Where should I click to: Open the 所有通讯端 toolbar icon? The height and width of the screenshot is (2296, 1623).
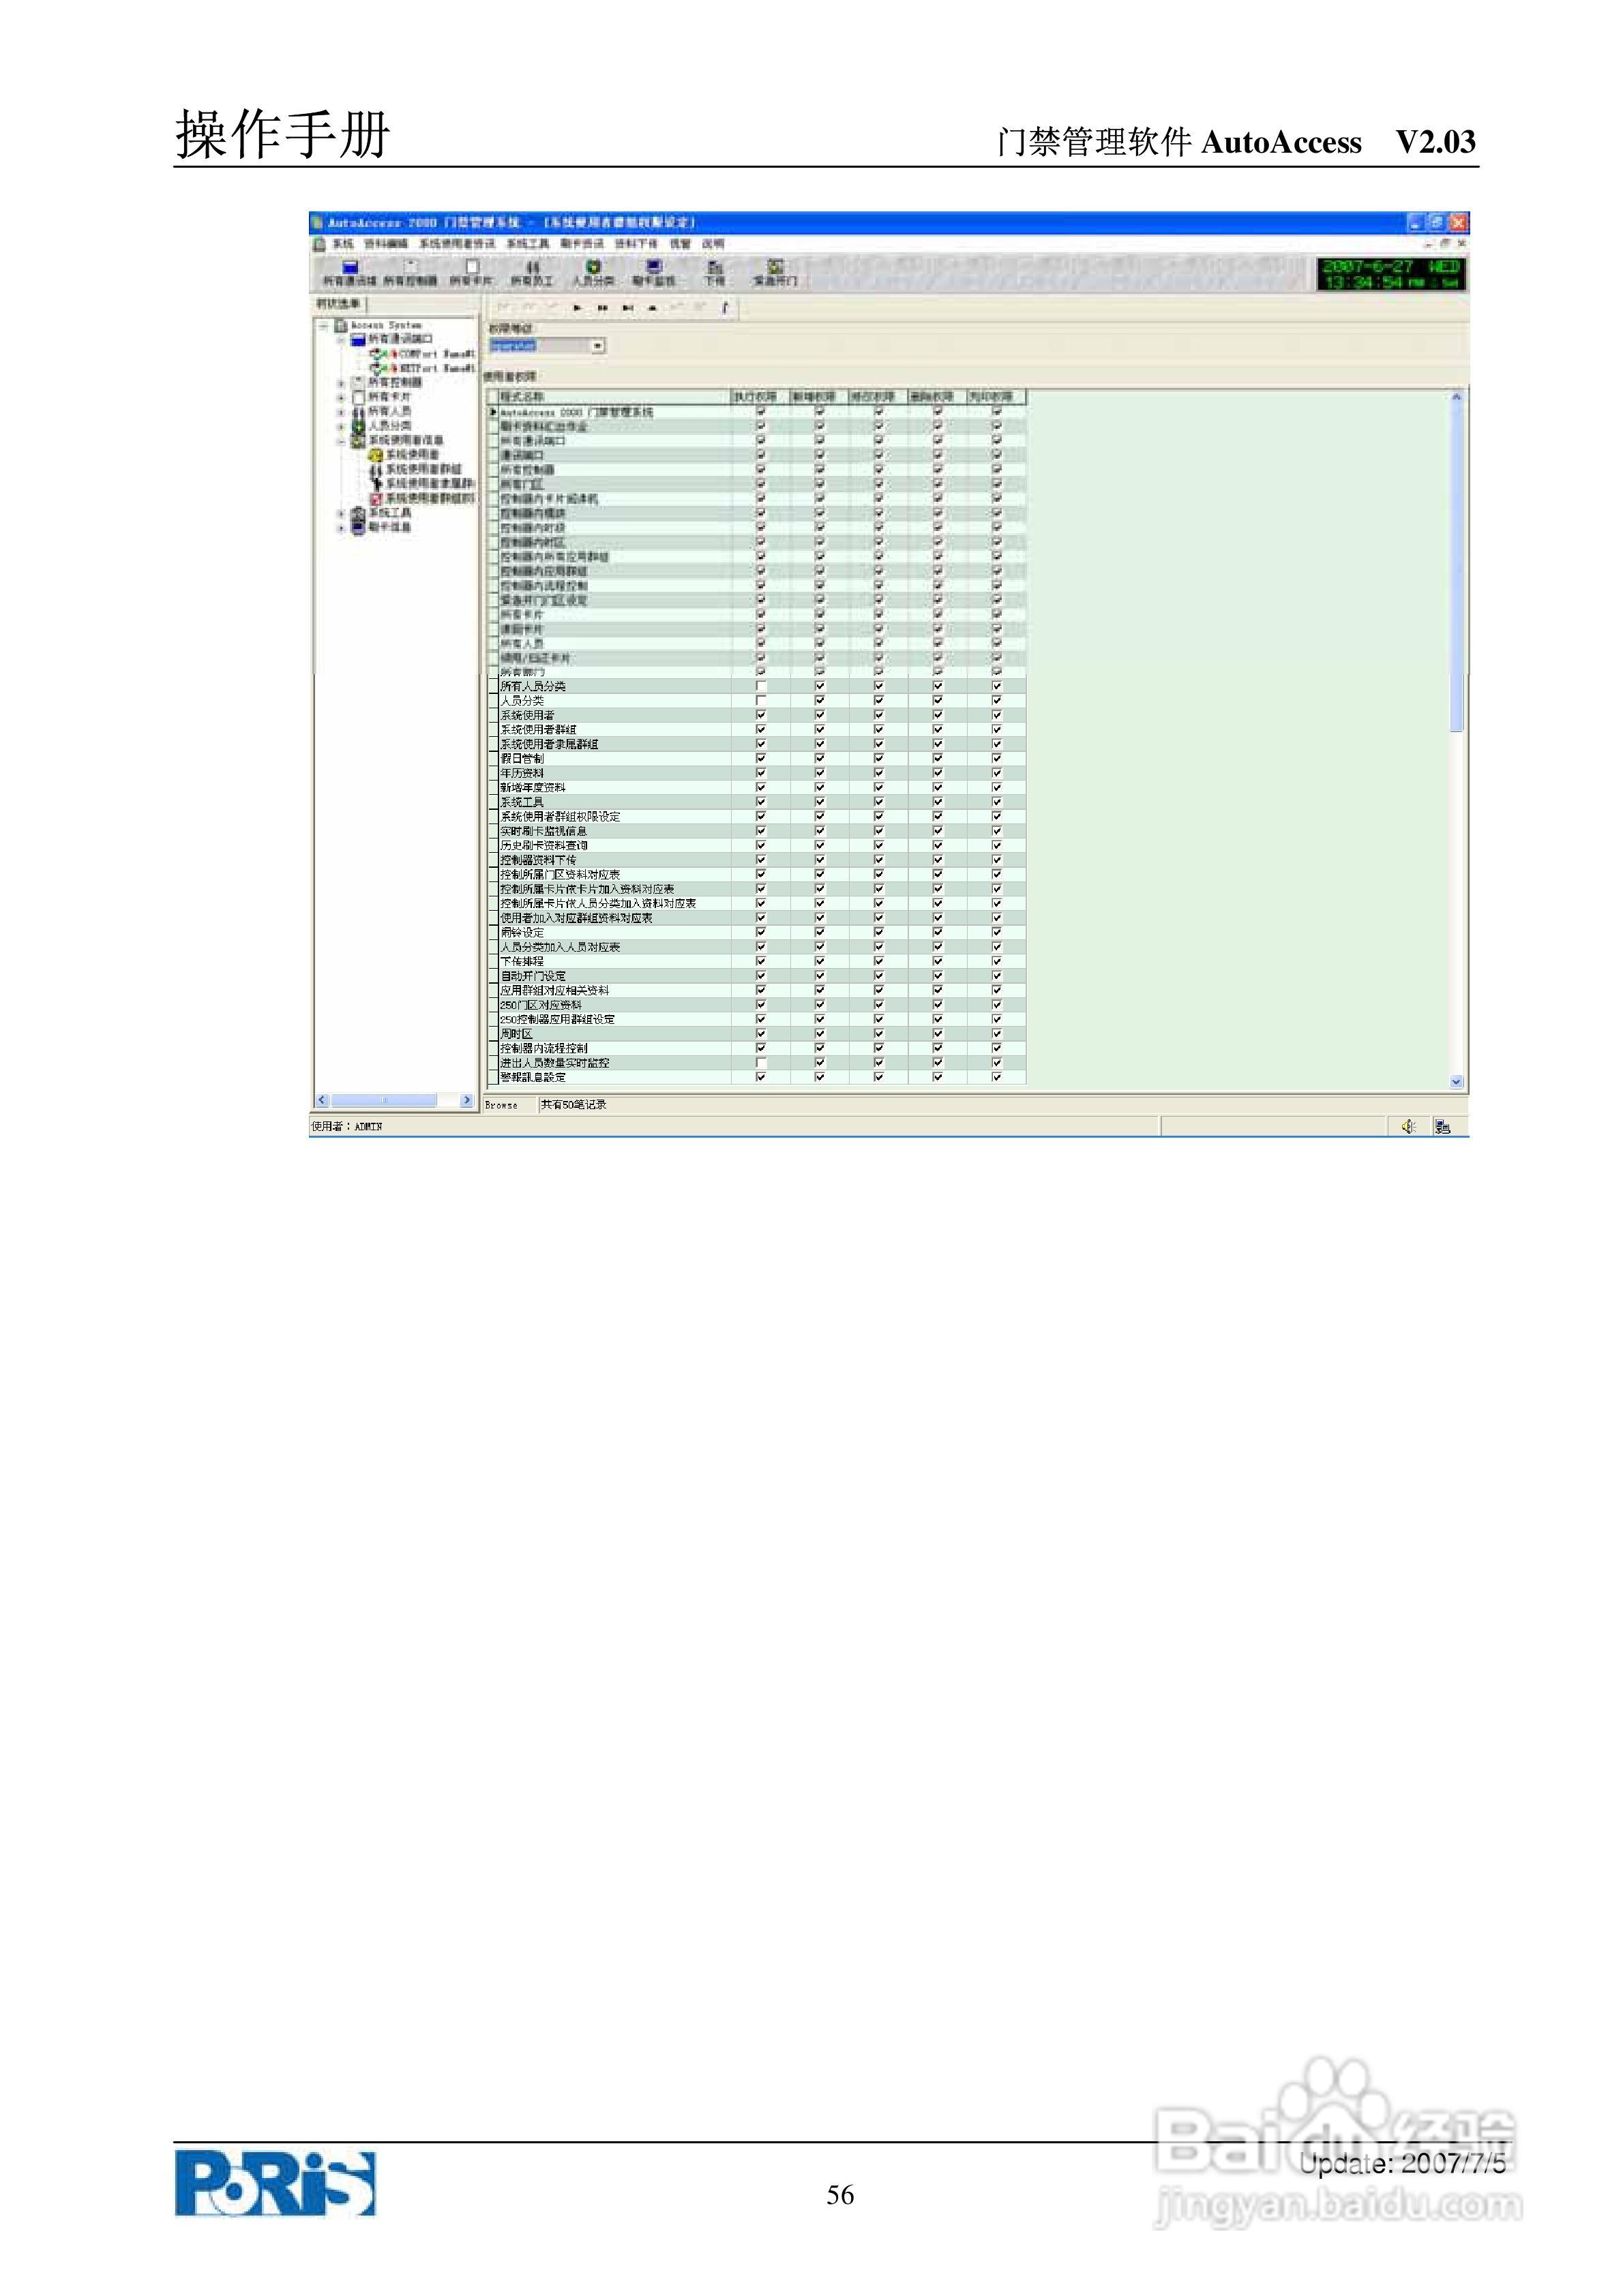(x=351, y=273)
